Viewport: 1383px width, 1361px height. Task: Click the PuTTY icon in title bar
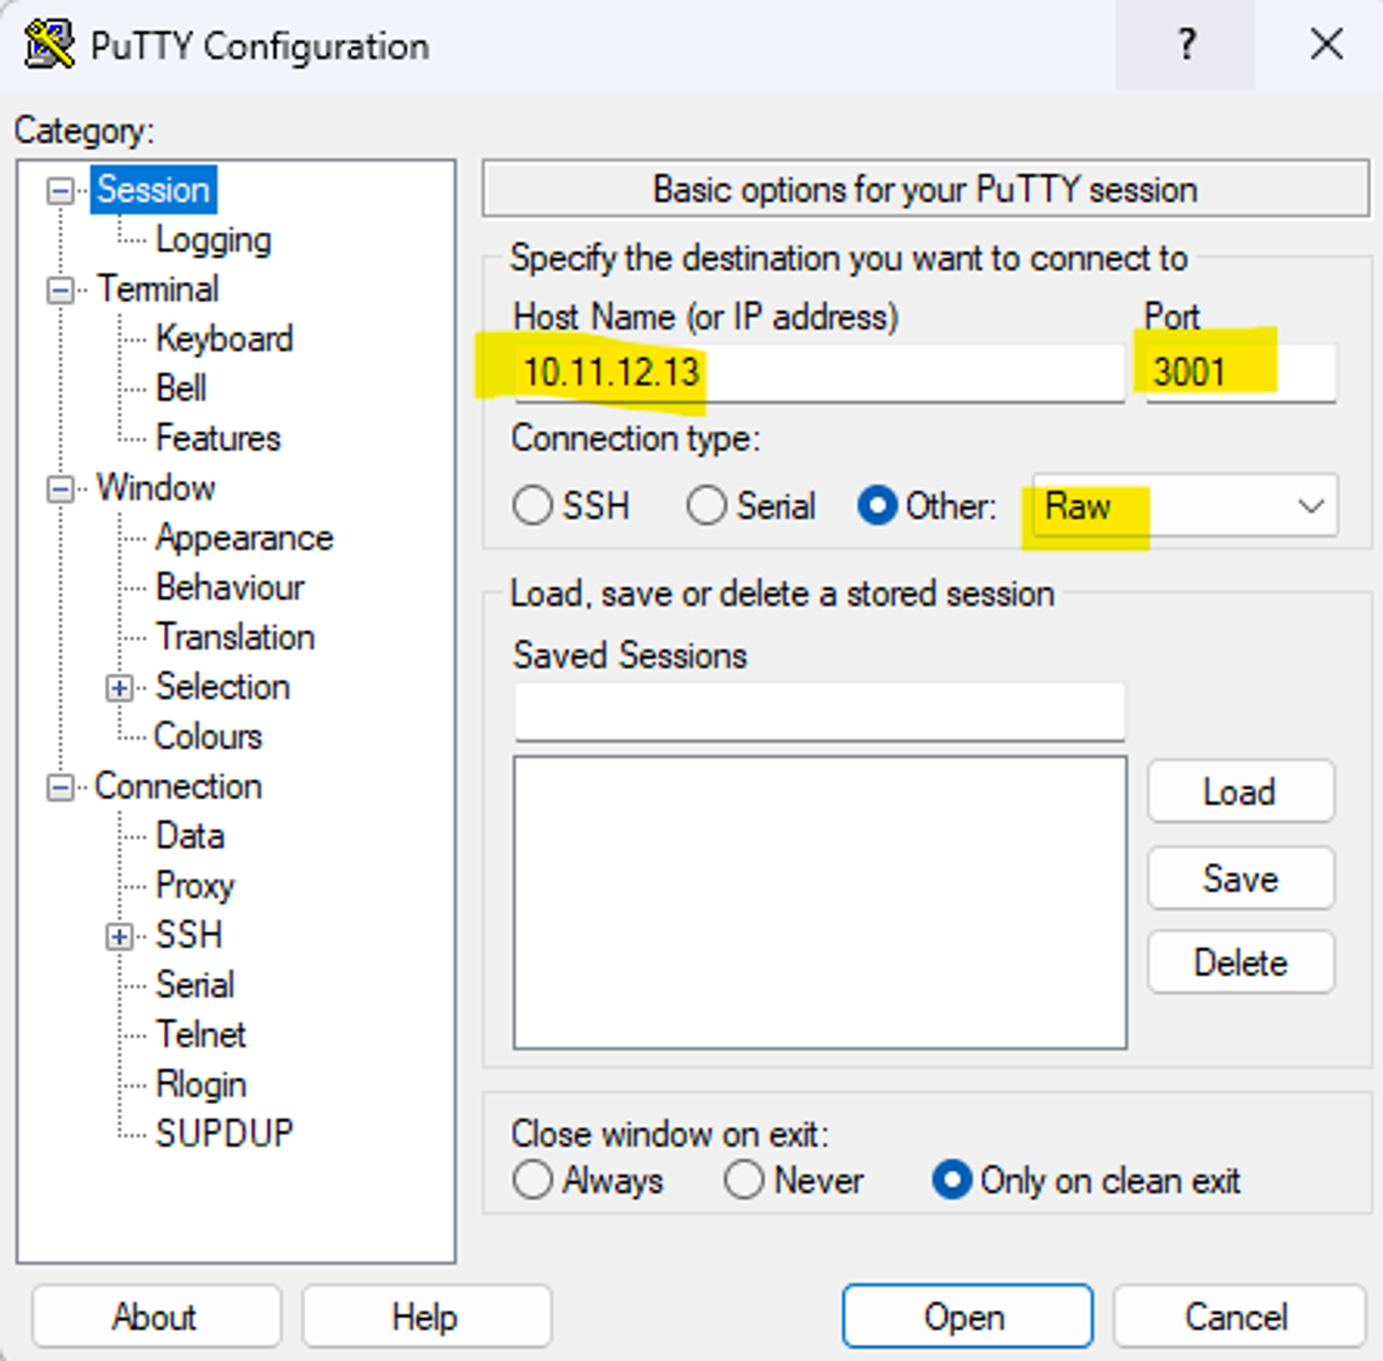49,45
